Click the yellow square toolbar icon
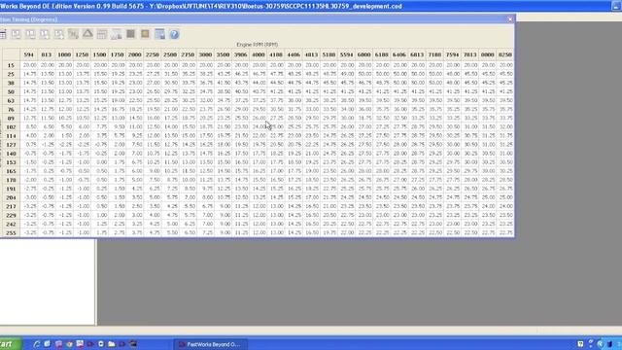This screenshot has height=350, width=622. pos(145,34)
